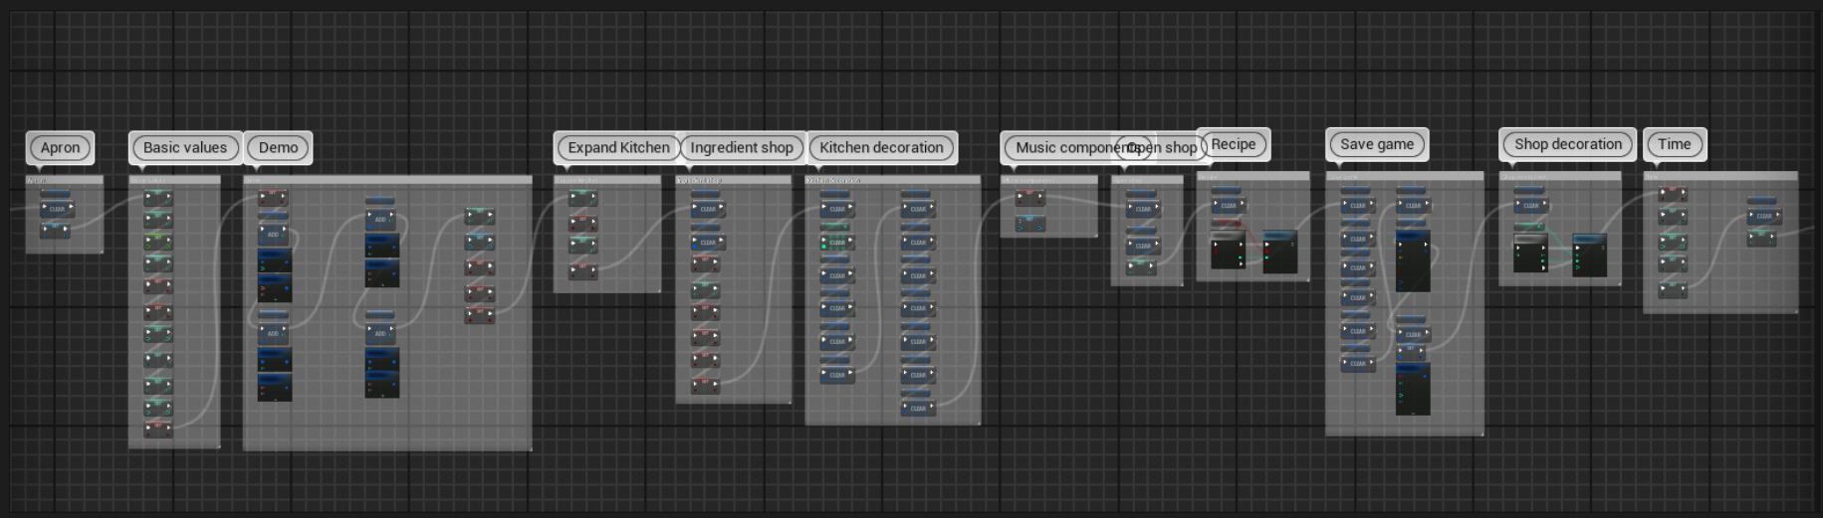The width and height of the screenshot is (1823, 518).
Task: Select the Expand Kitchen comment bubble
Action: 618,147
